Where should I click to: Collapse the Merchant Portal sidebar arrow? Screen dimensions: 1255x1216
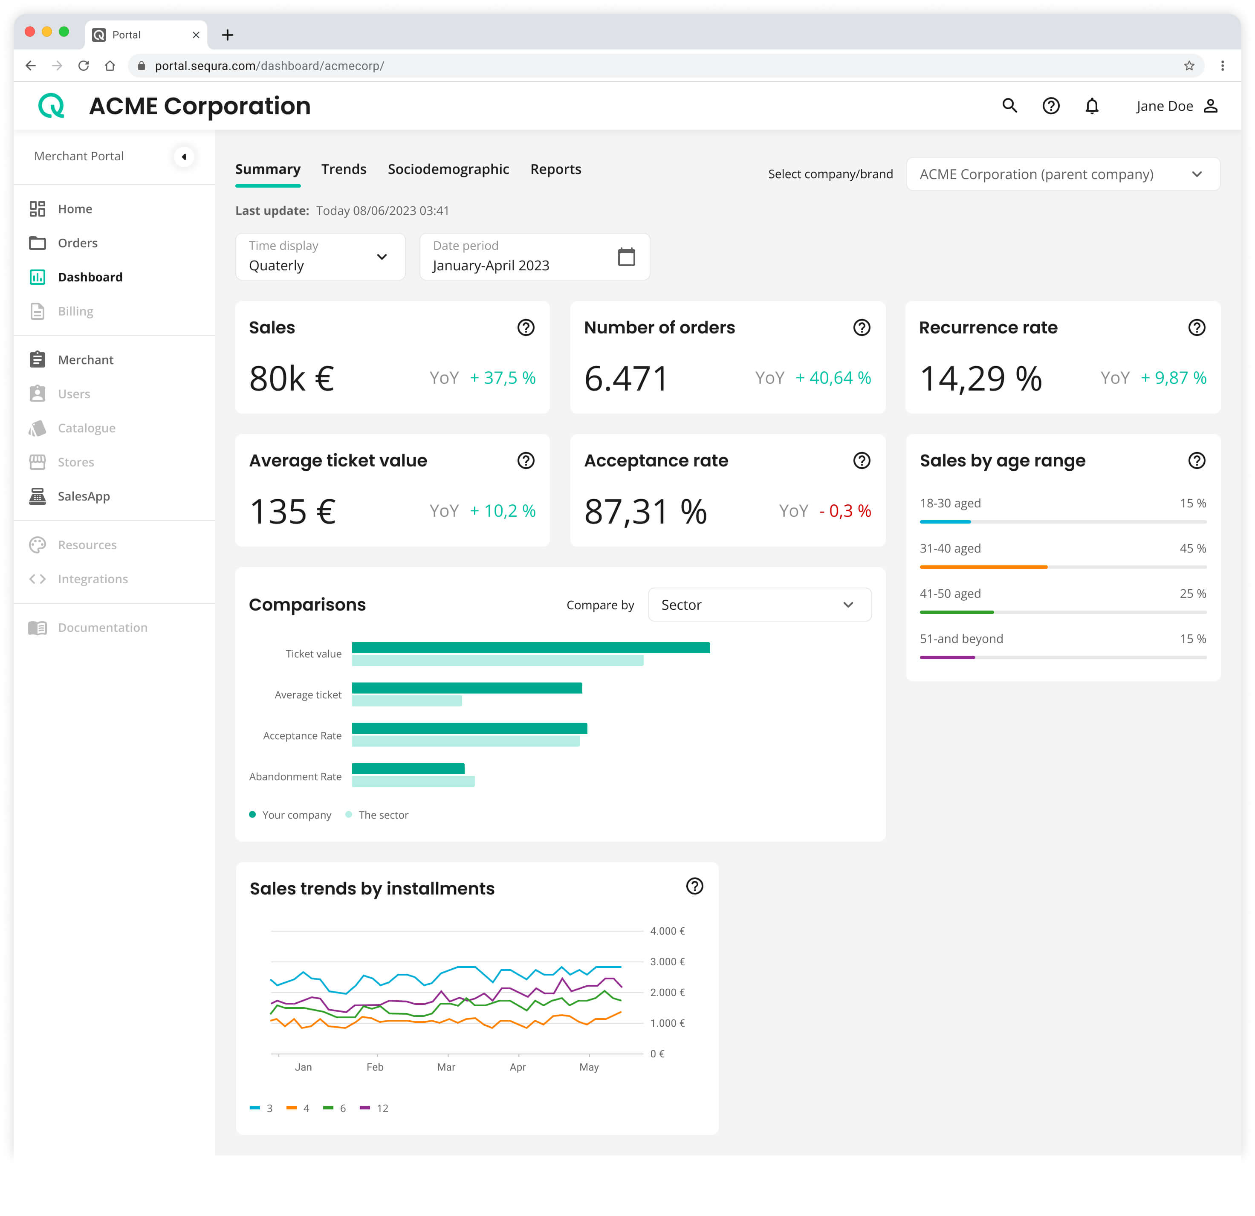coord(184,157)
